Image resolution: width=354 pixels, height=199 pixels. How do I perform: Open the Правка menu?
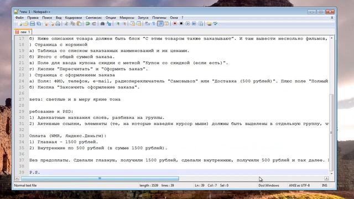(33, 18)
